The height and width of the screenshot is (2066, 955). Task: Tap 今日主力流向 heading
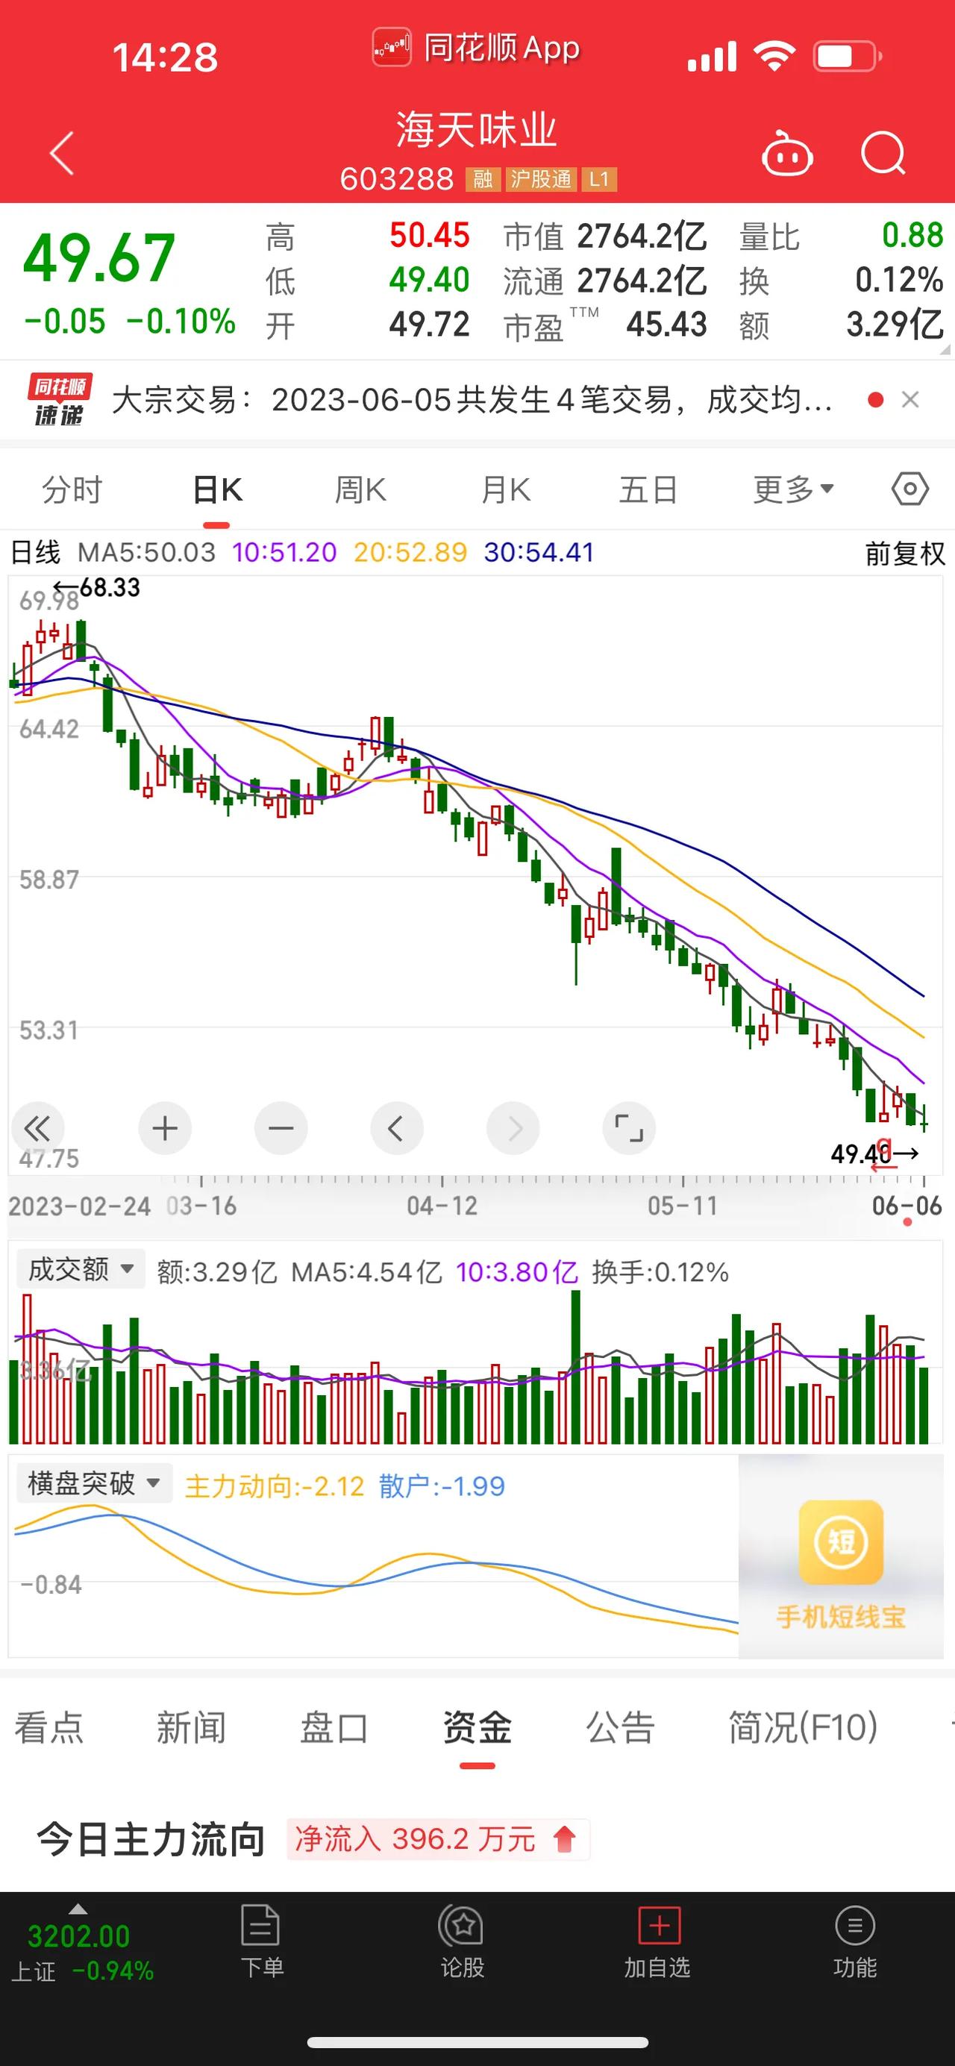tap(151, 1839)
